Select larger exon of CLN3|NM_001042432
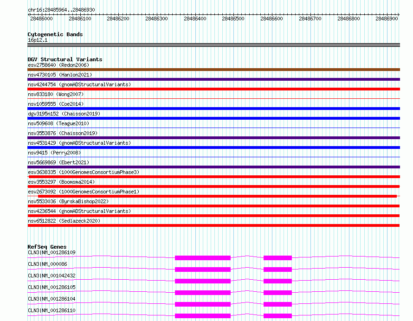 point(203,281)
